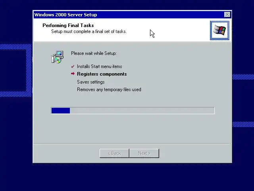The width and height of the screenshot is (254, 191).
Task: Click 'Removes any temporary files used' line
Action: [109, 90]
